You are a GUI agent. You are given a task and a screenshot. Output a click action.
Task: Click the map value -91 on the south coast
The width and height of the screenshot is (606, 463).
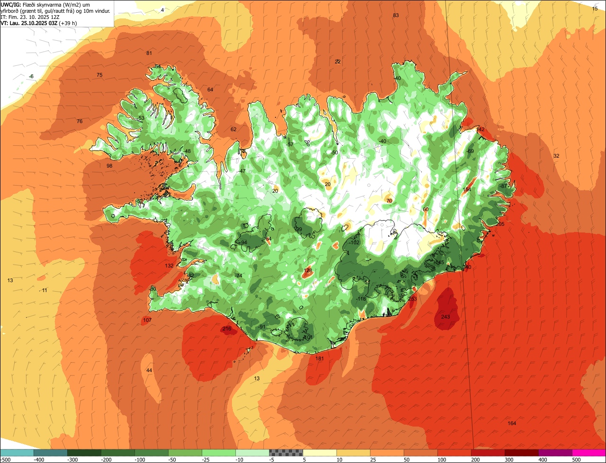click(262, 327)
